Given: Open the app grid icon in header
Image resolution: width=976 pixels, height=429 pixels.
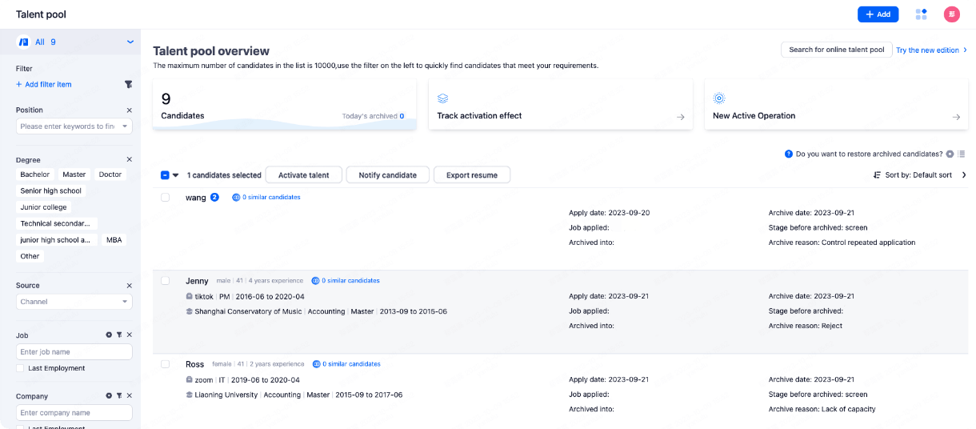Looking at the screenshot, I should 921,14.
